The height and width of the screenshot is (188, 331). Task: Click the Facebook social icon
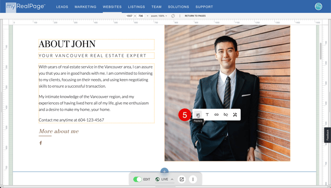[x=40, y=143]
